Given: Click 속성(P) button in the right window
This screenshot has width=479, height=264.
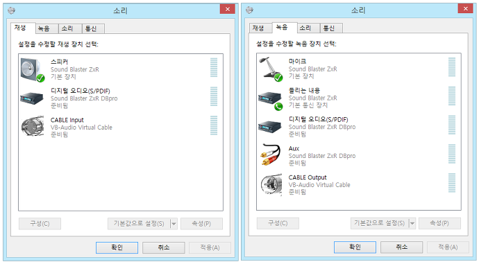Looking at the screenshot, I should point(439,223).
